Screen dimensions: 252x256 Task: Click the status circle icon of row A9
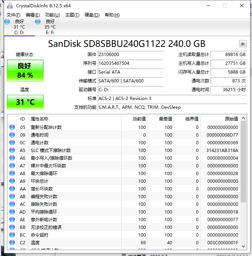coord(12,181)
